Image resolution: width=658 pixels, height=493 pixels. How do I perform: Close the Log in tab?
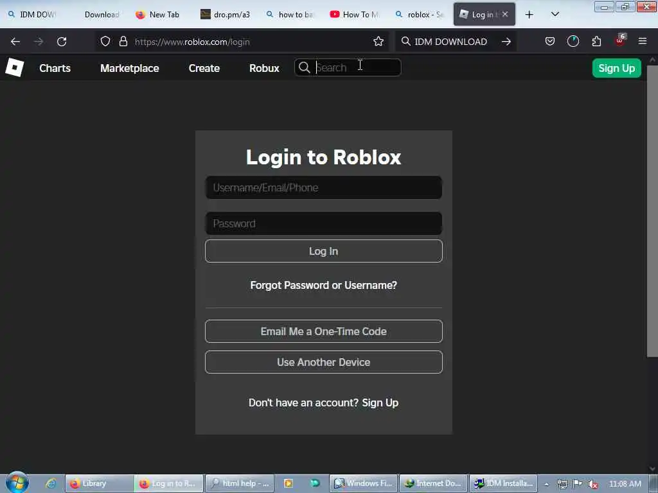click(x=505, y=14)
